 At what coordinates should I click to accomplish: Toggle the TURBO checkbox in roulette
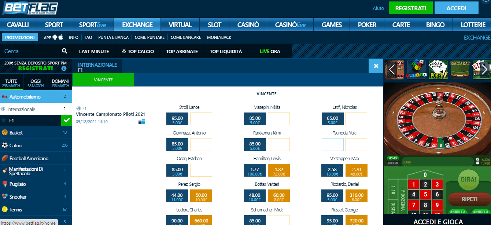[477, 163]
